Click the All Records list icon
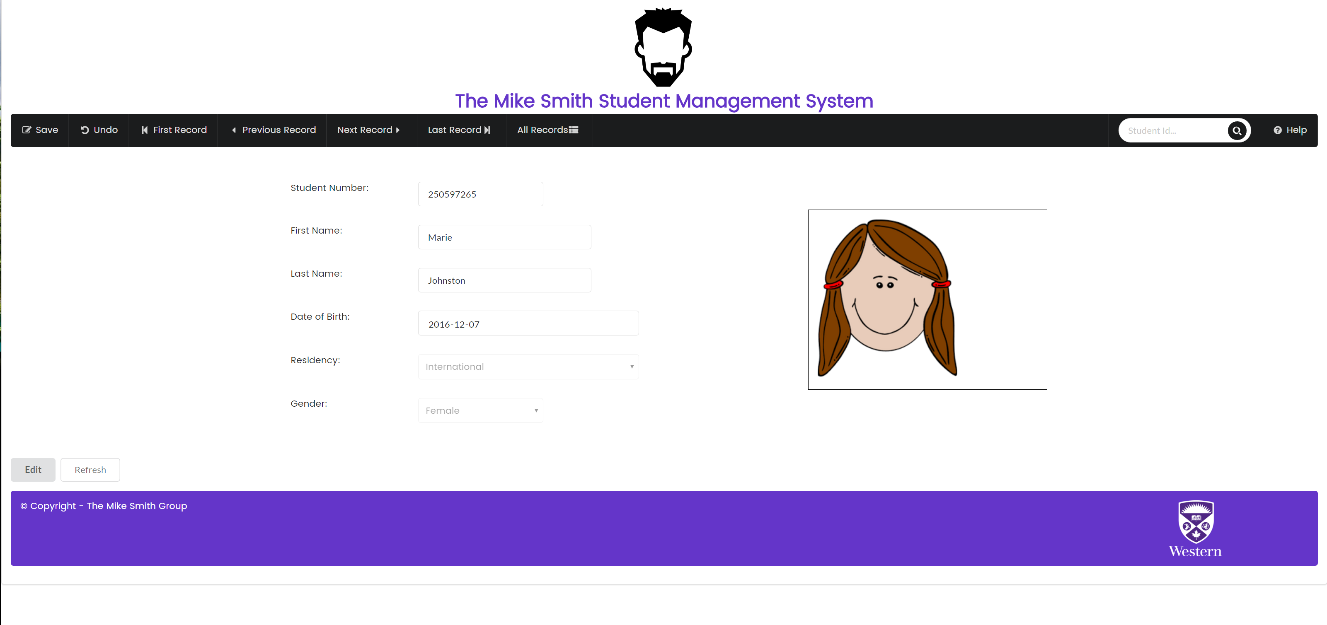 pyautogui.click(x=573, y=130)
